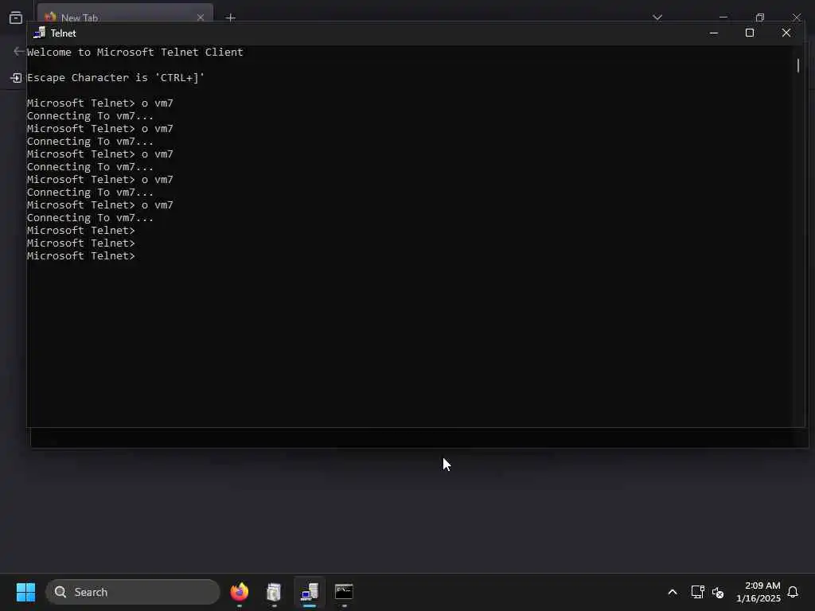This screenshot has width=815, height=611.
Task: Open the Windows Start menu
Action: point(25,592)
